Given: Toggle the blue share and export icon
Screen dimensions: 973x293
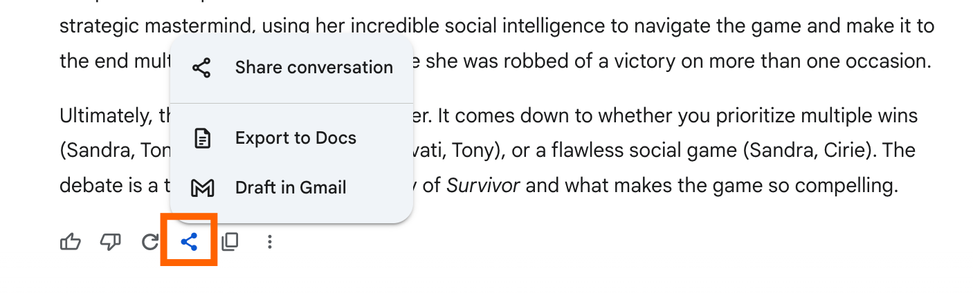Looking at the screenshot, I should point(189,242).
